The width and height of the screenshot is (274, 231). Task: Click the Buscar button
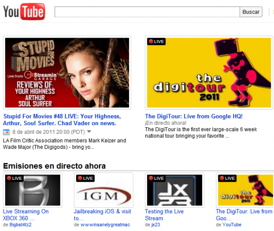(x=251, y=12)
